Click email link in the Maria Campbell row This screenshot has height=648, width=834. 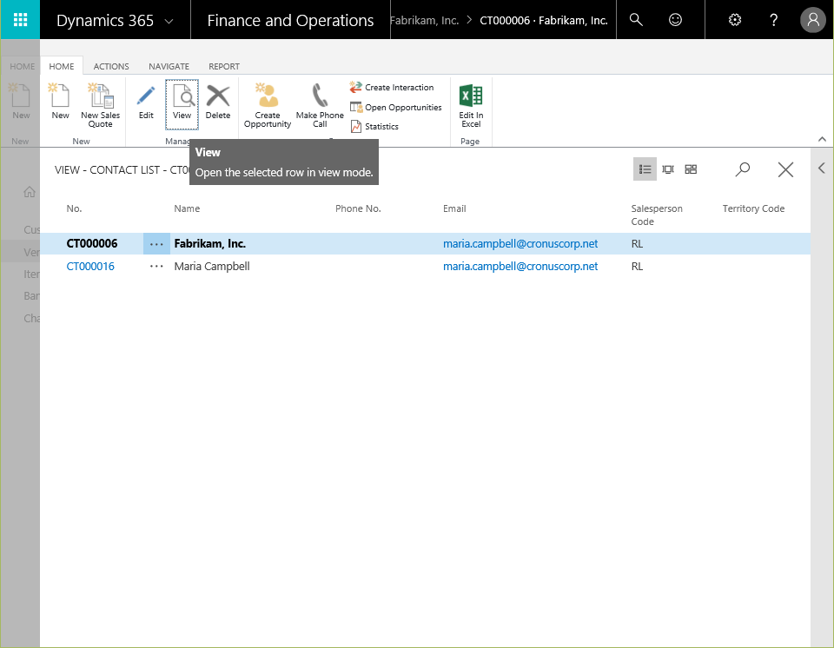[520, 266]
